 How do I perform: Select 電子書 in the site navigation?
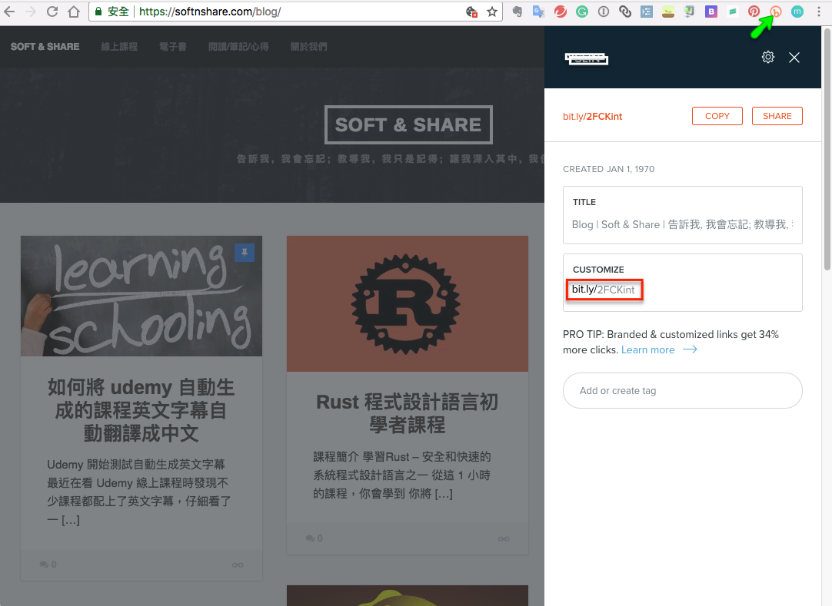pos(173,46)
